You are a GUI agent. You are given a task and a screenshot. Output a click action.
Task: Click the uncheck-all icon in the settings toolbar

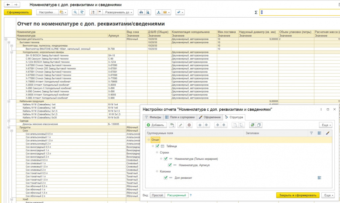(259, 125)
